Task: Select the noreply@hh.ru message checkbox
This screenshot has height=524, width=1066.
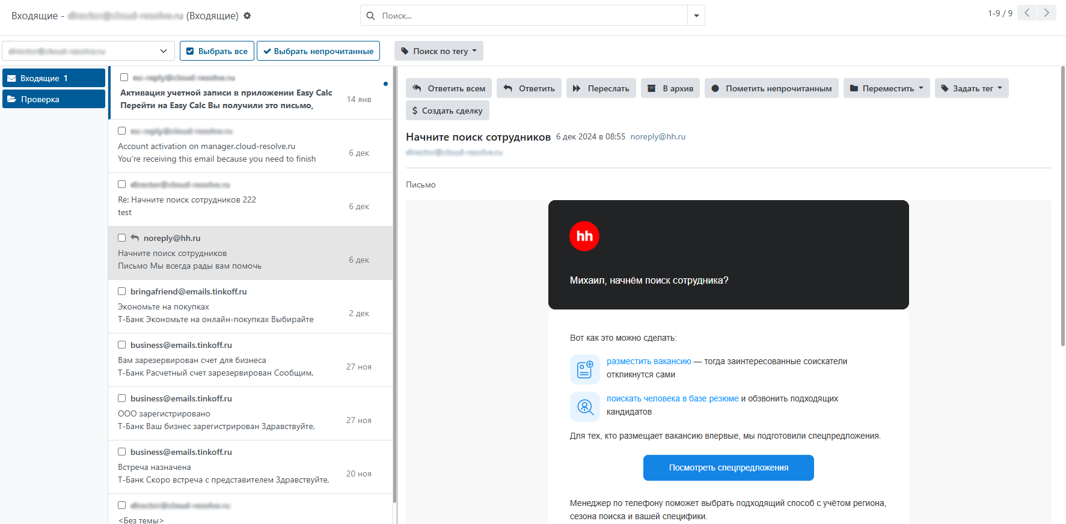Action: [x=122, y=238]
